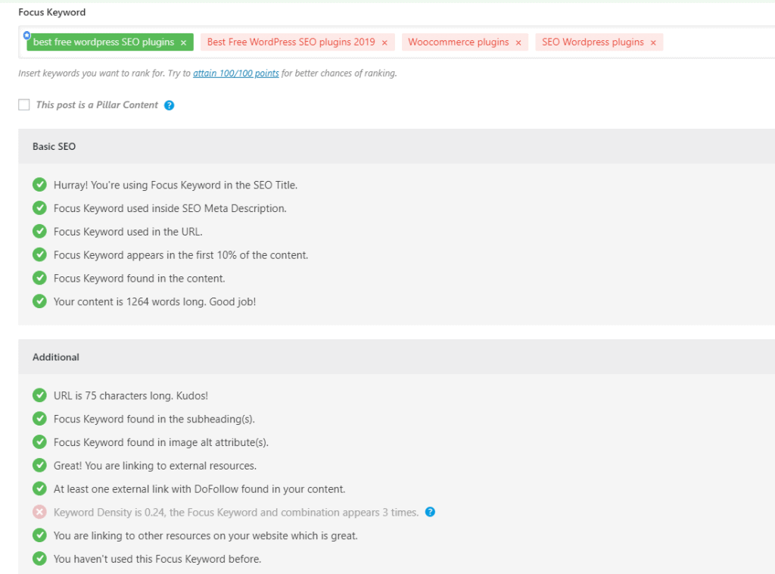Click 'Focus Keyword appears in the first 10%' text
This screenshot has width=775, height=574.
pos(181,255)
